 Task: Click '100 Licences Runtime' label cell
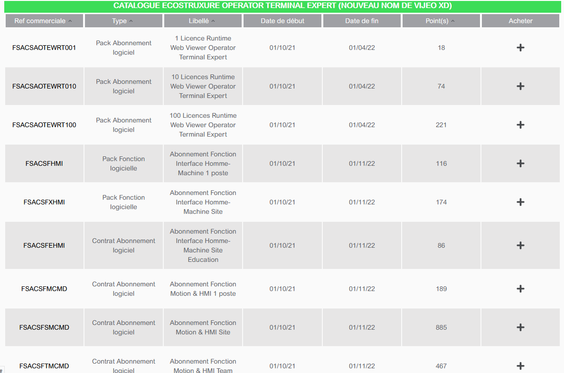(203, 125)
